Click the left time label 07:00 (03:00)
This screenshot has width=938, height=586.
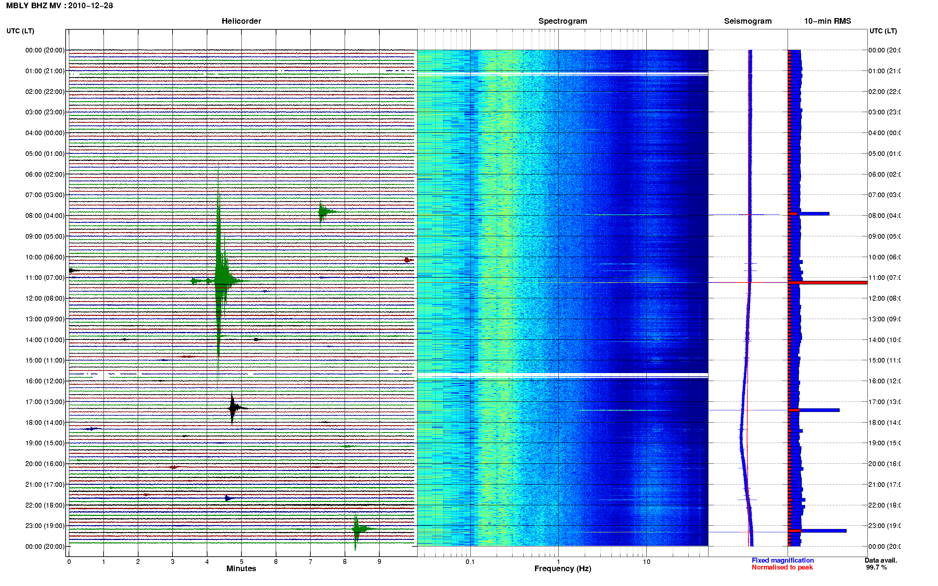45,195
